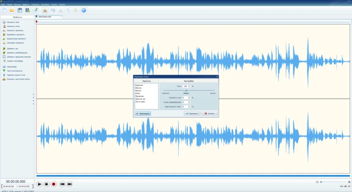The image size is (352, 192).
Task: Start playback with the Play button
Action: 39,184
